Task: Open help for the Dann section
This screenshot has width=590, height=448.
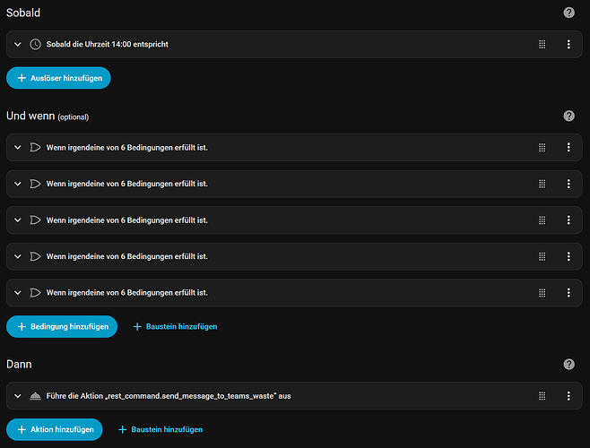Action: click(568, 364)
